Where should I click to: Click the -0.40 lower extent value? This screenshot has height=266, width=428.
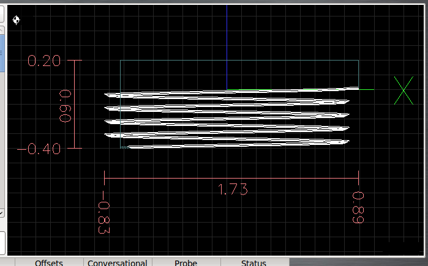click(x=39, y=149)
